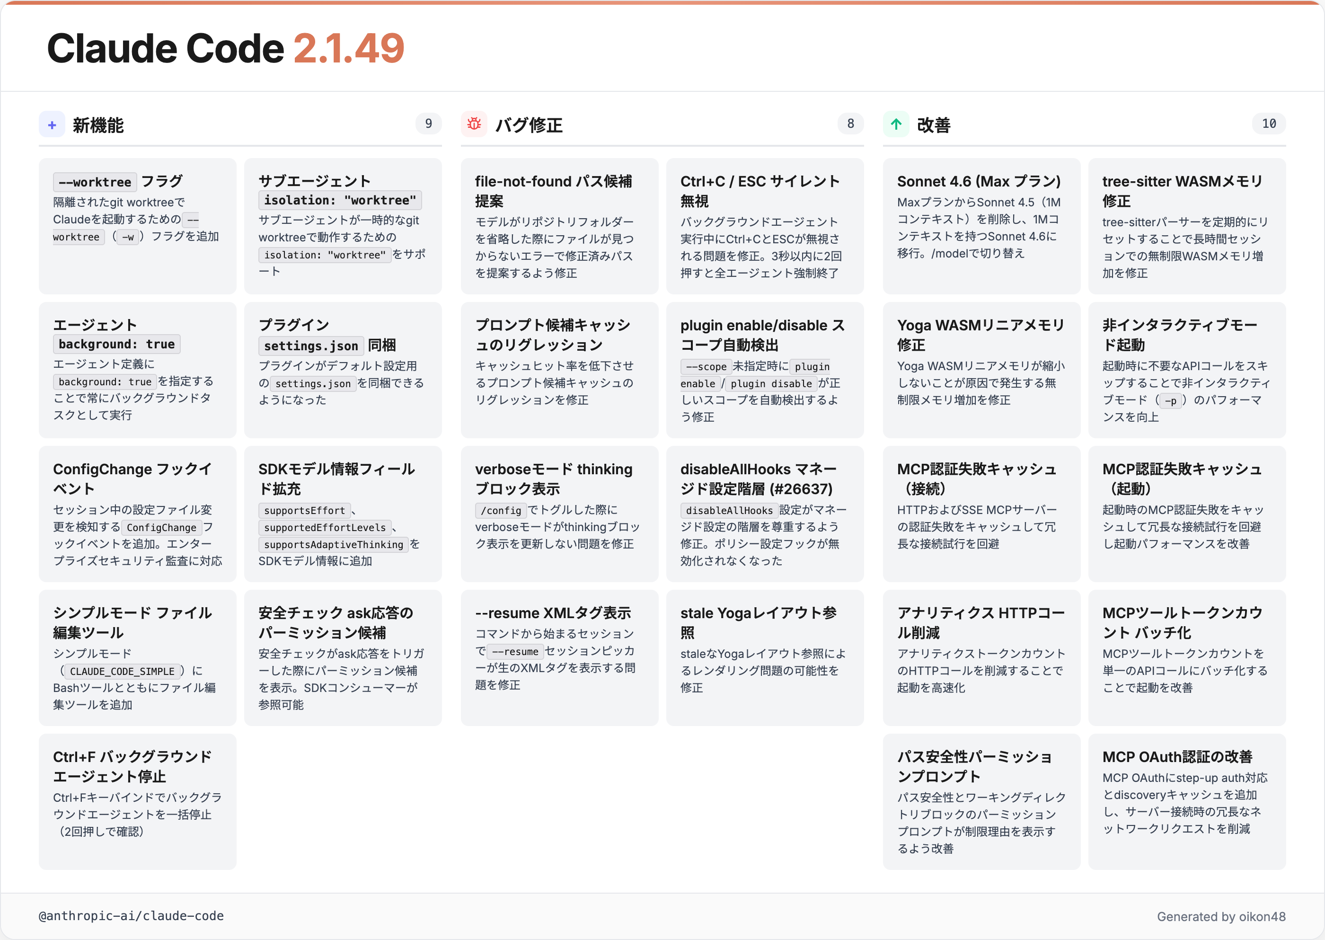Open the ConfigChange フックイベント card

(x=138, y=514)
